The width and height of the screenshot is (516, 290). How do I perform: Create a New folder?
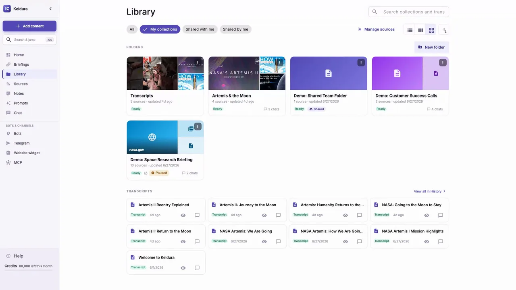coord(431,47)
